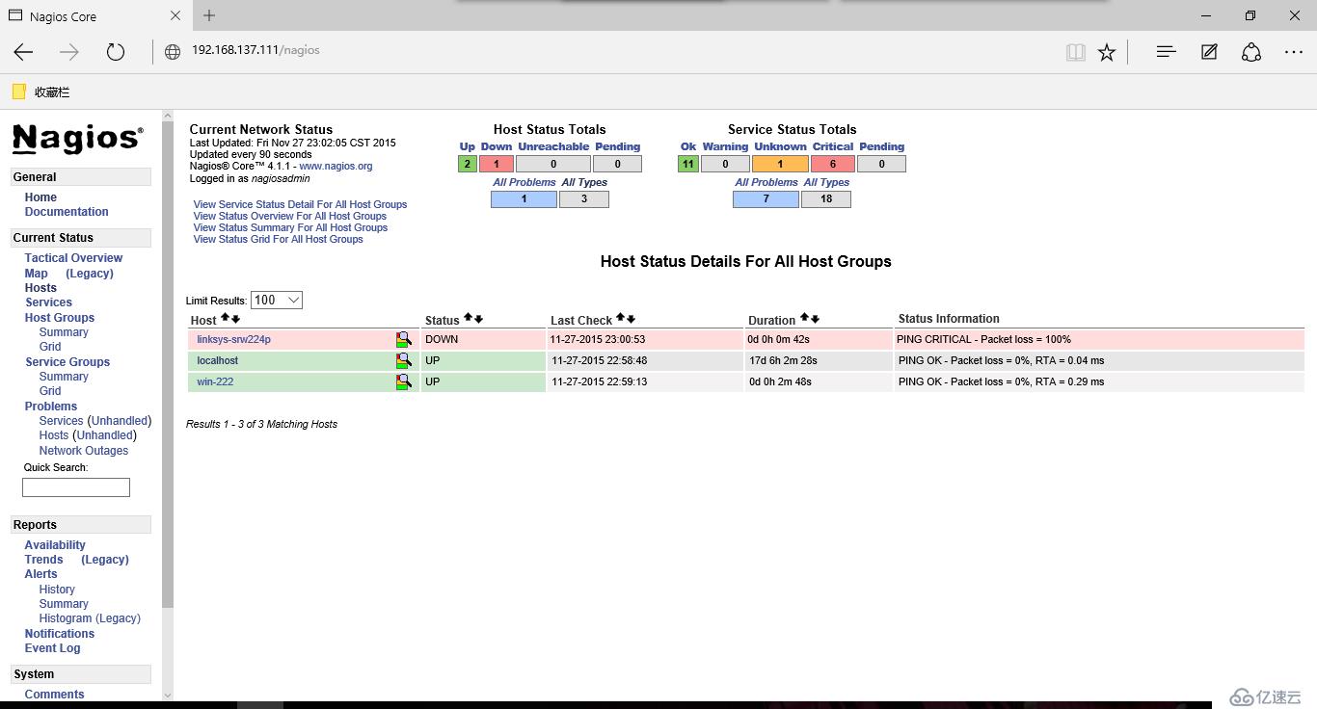Open the Web Note pen icon
The image size is (1317, 709).
pyautogui.click(x=1209, y=52)
